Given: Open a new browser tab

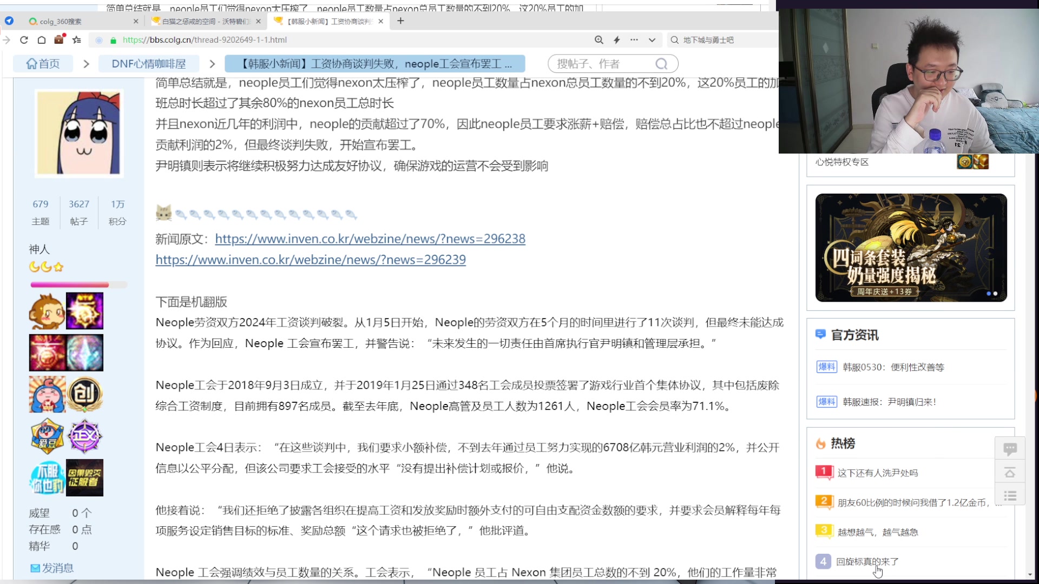Looking at the screenshot, I should tap(400, 21).
